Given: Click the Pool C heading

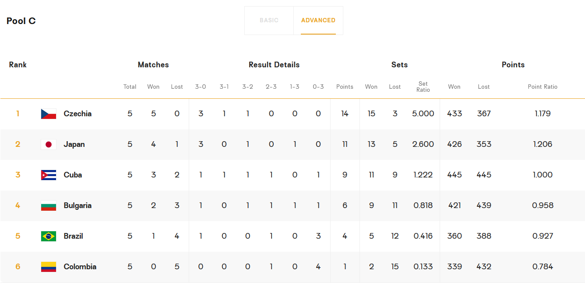Looking at the screenshot, I should coord(21,21).
